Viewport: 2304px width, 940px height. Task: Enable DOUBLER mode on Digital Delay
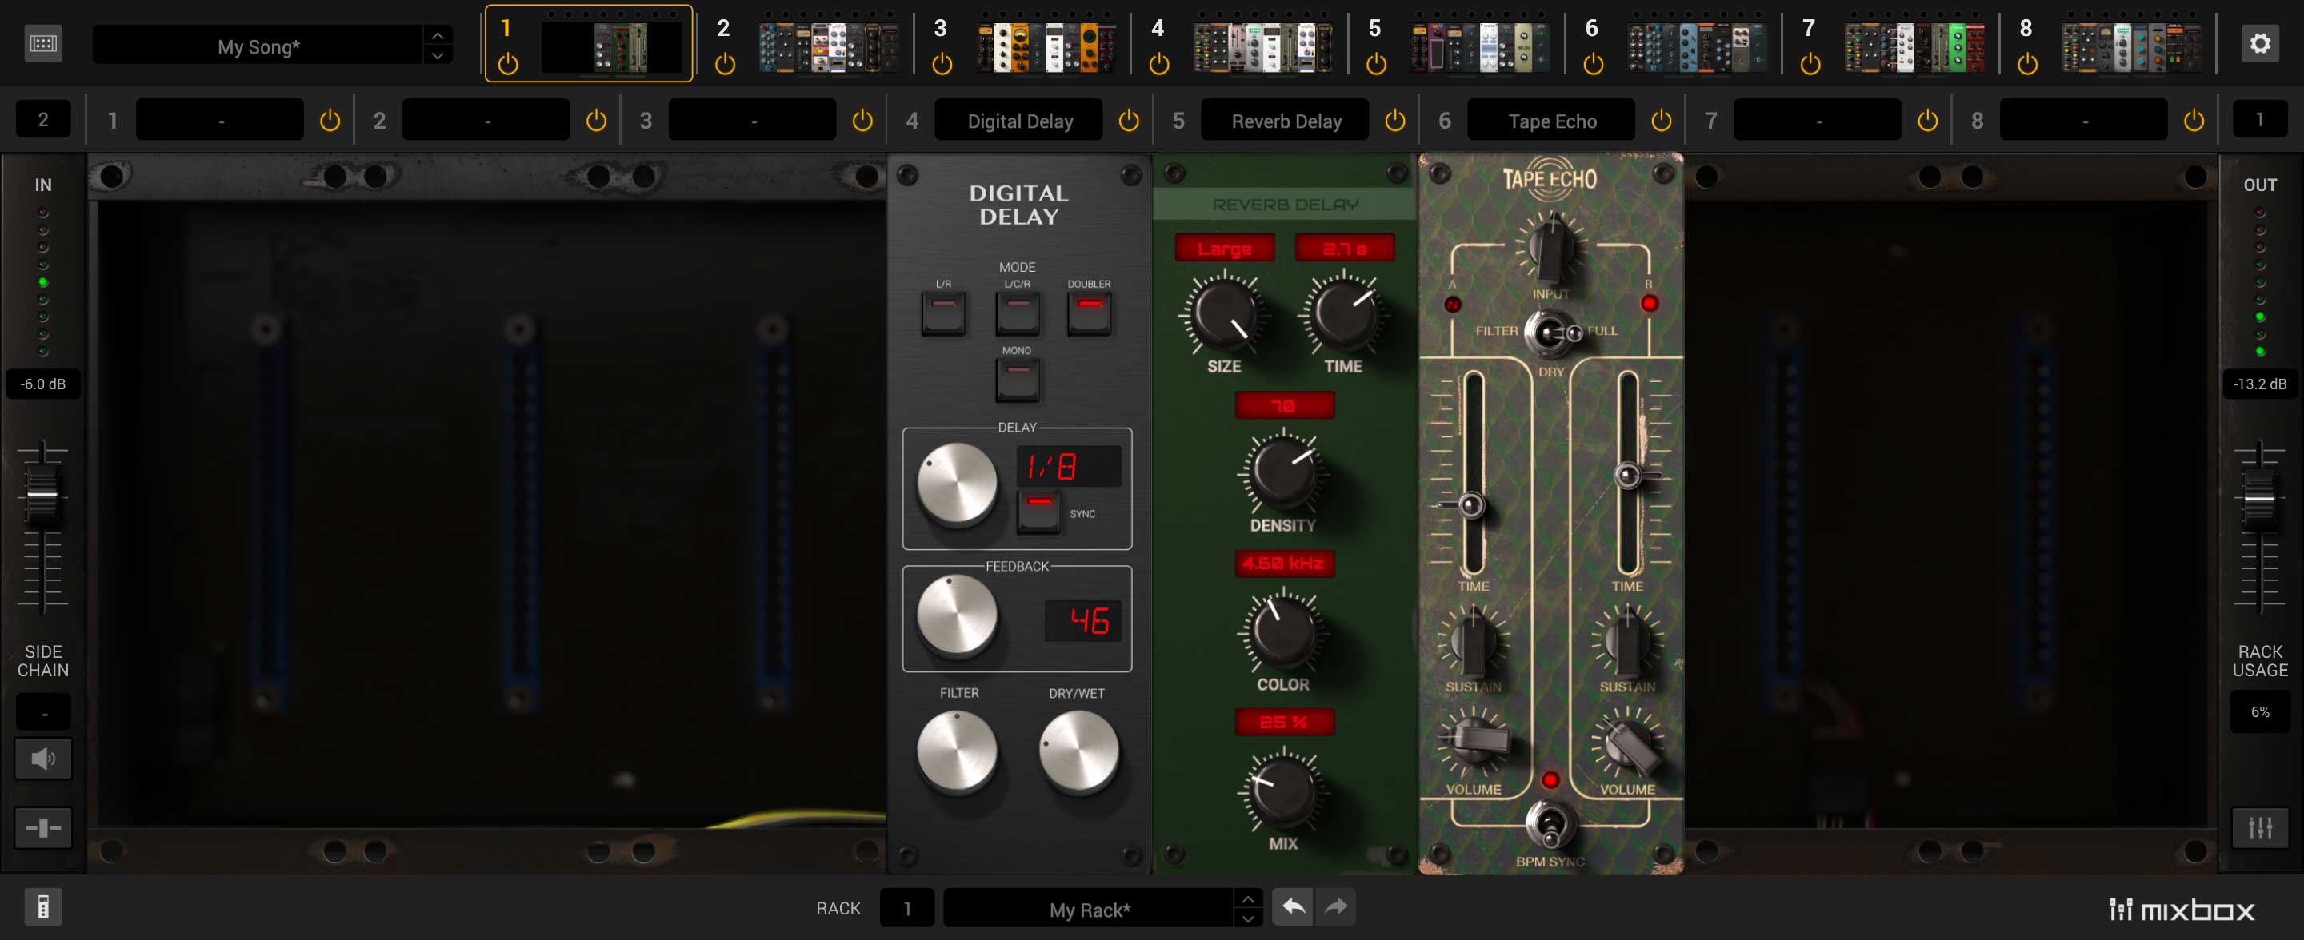(x=1089, y=313)
